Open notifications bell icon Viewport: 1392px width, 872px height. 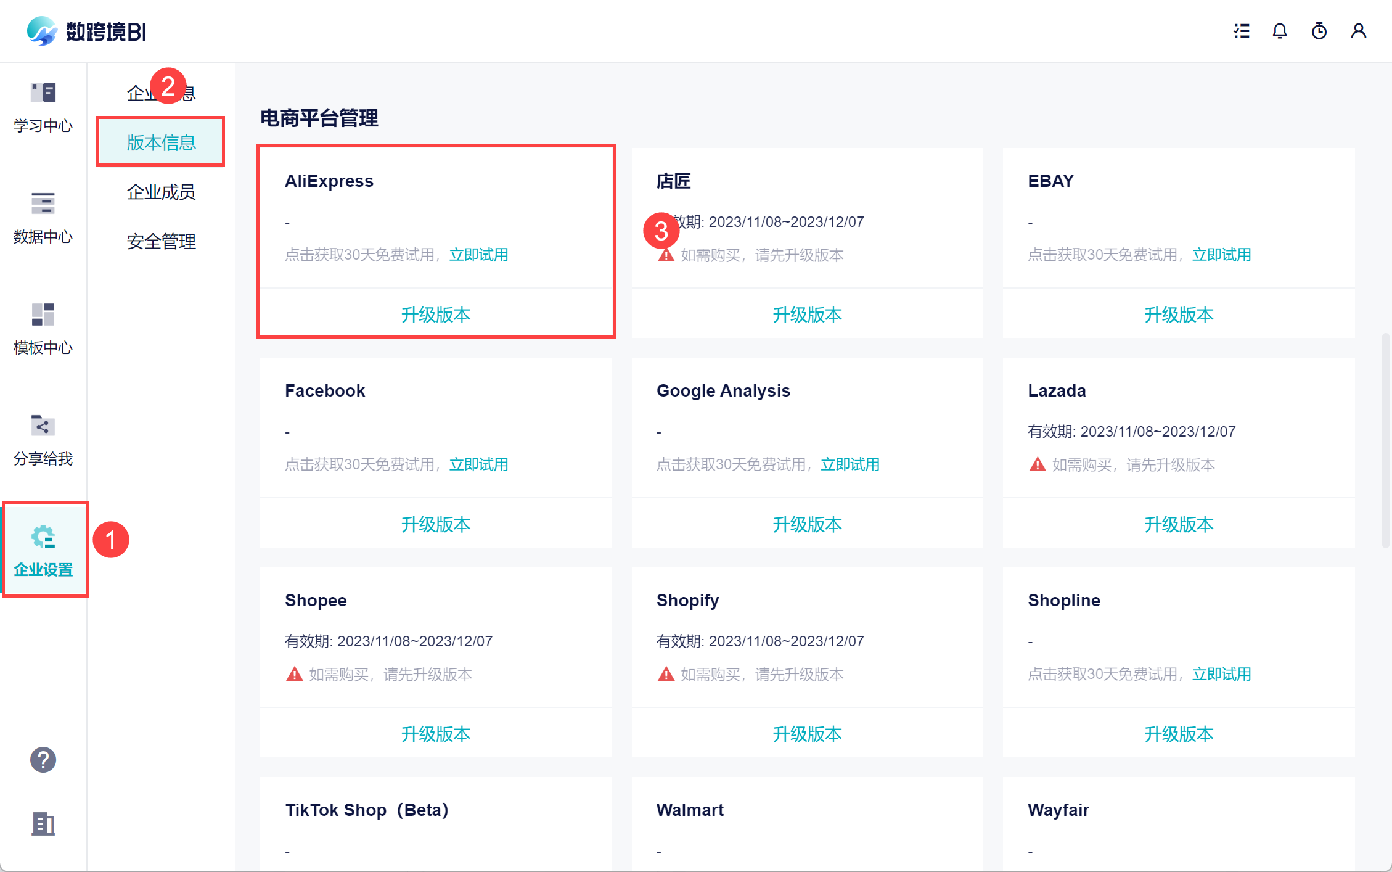point(1280,31)
